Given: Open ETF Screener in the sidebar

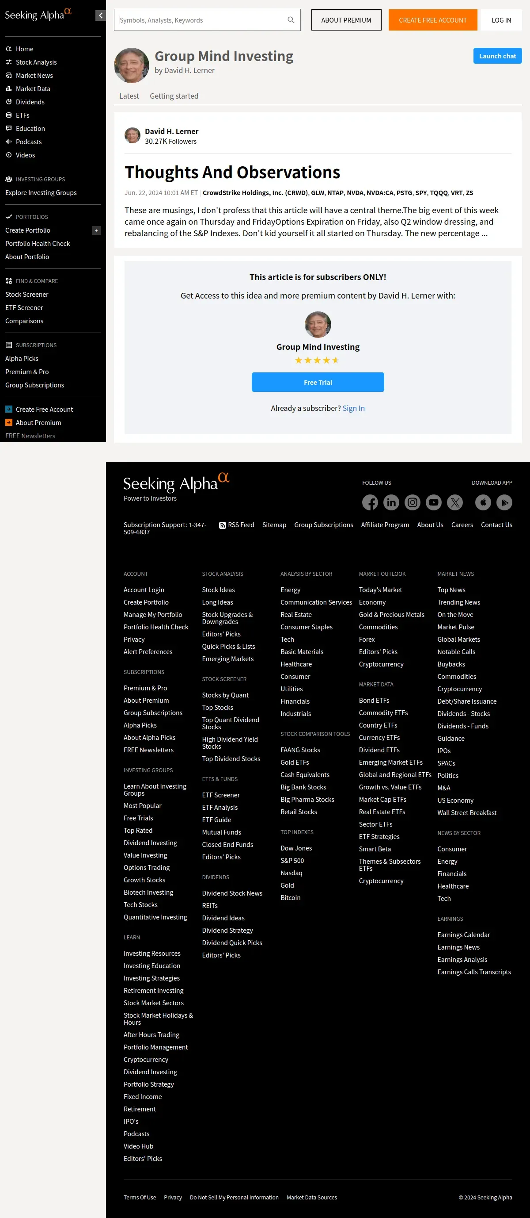Looking at the screenshot, I should click(24, 308).
